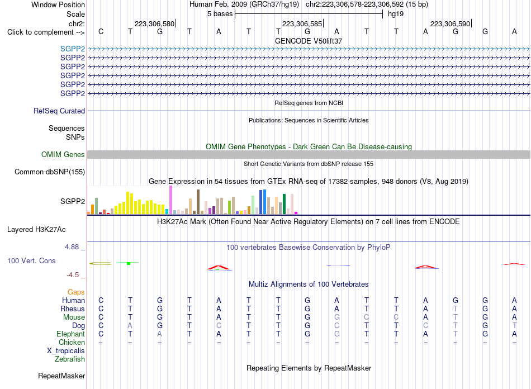This screenshot has height=389, width=531.
Task: Click the 223,306,590 position marker
Action: pyautogui.click(x=451, y=23)
